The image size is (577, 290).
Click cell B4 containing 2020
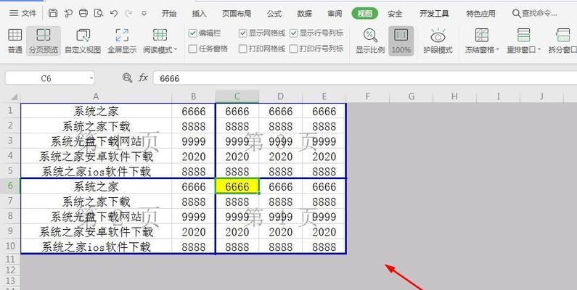click(194, 157)
